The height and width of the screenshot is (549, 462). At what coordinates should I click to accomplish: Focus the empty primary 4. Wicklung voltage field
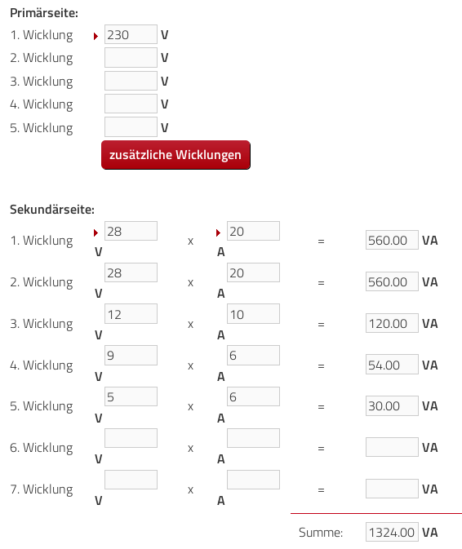click(131, 104)
